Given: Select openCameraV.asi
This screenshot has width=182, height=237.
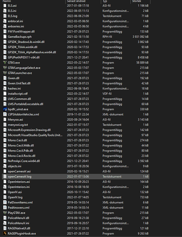Looking at the screenshot, I should (x=19, y=171).
